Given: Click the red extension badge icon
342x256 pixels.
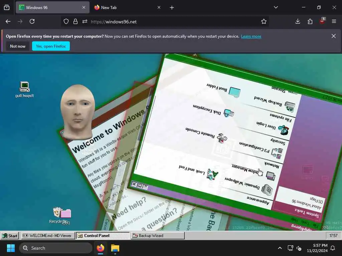Looking at the screenshot, I should (x=322, y=21).
